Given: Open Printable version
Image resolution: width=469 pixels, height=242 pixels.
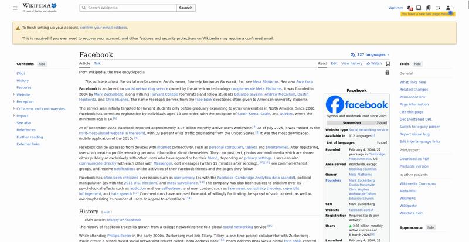Looking at the screenshot, I should click(414, 166).
